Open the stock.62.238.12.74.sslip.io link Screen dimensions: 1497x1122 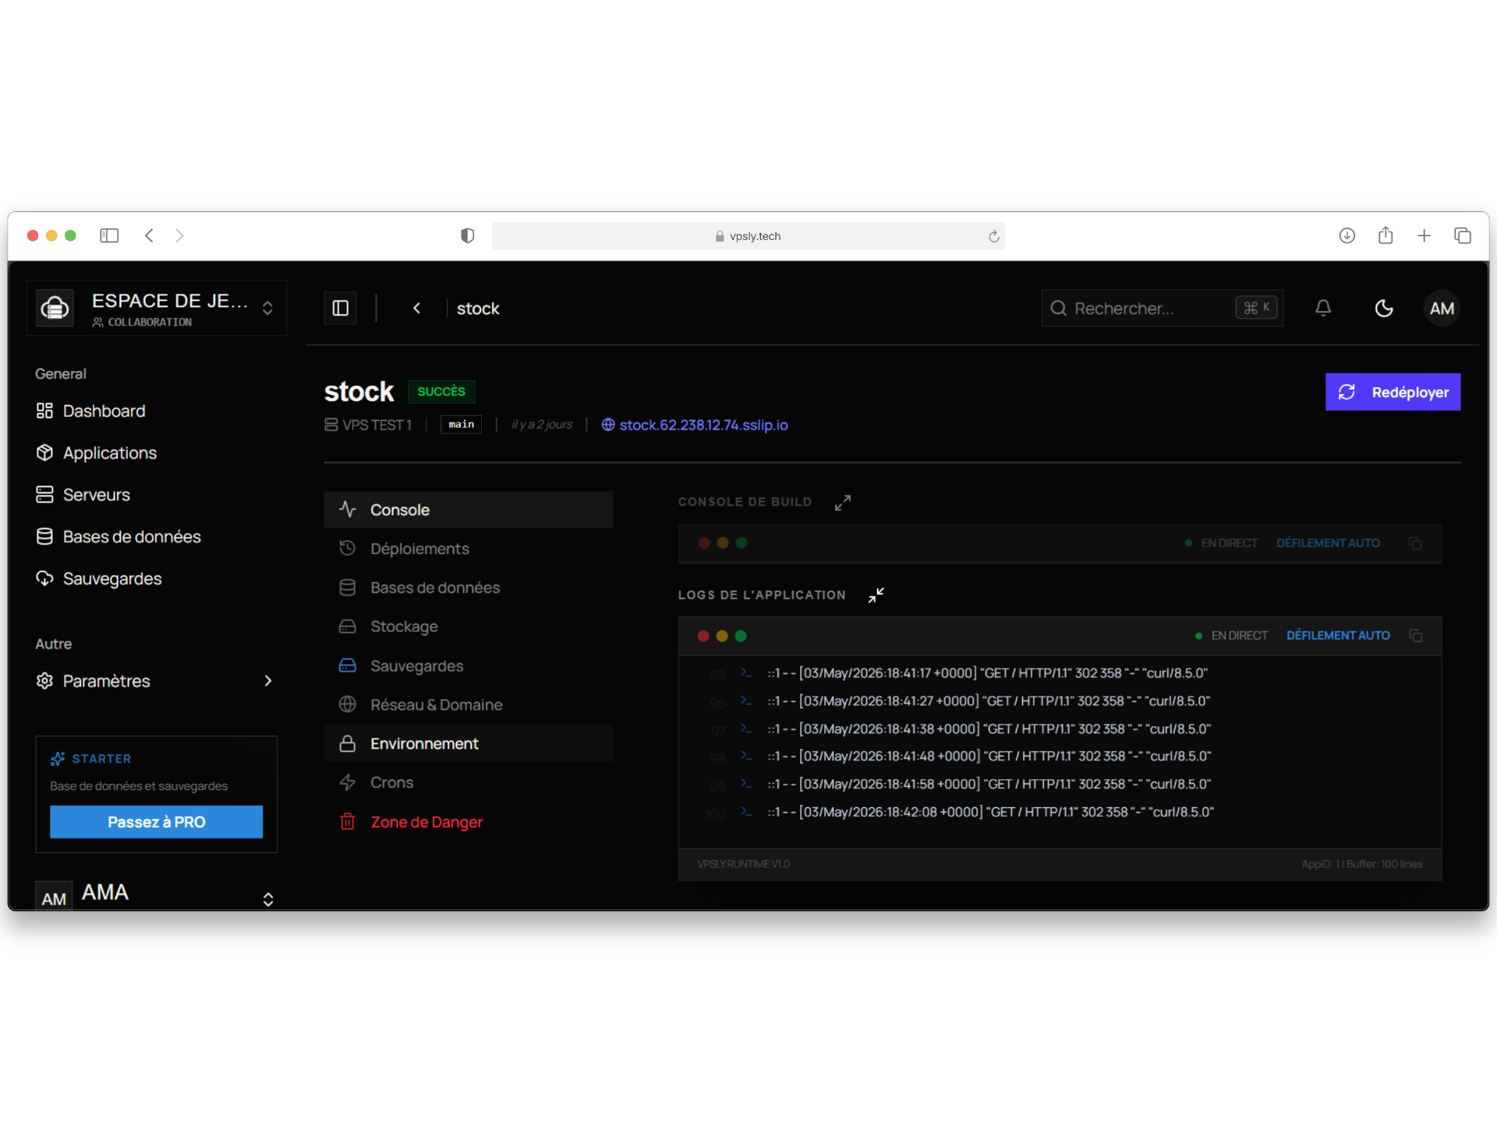pos(703,425)
